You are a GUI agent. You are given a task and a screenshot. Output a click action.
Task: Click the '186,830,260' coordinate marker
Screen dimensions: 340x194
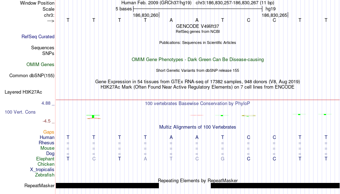[x=146, y=15]
